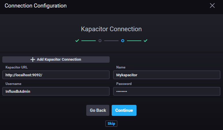Click the Username field label
223x130 pixels.
pyautogui.click(x=13, y=84)
